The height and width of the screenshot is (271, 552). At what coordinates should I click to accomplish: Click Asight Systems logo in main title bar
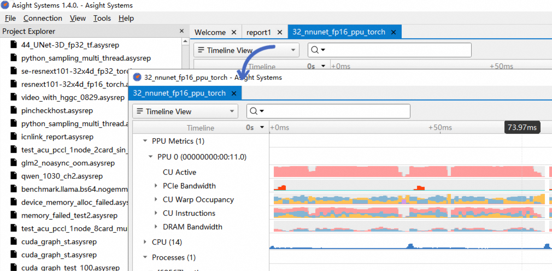click(x=5, y=5)
